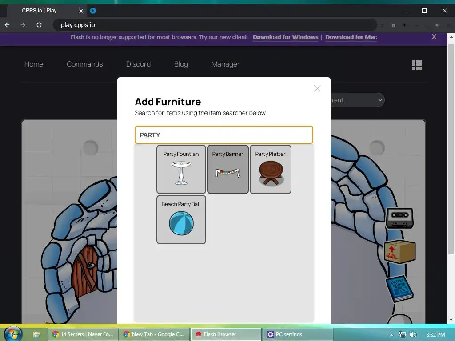Click the cassette tape music icon
This screenshot has height=341, width=455.
click(x=400, y=218)
